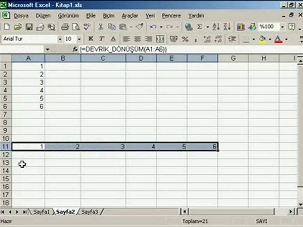
Task: Open the Biçim menu
Action: (109, 16)
